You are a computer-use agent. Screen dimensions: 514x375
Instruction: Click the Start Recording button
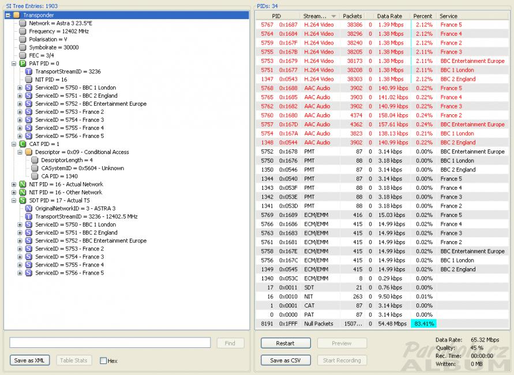tap(342, 360)
